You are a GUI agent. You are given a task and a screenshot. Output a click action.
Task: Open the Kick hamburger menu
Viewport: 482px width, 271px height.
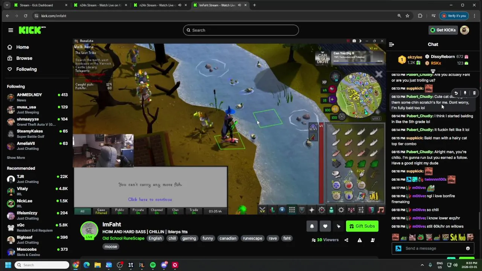point(11,30)
